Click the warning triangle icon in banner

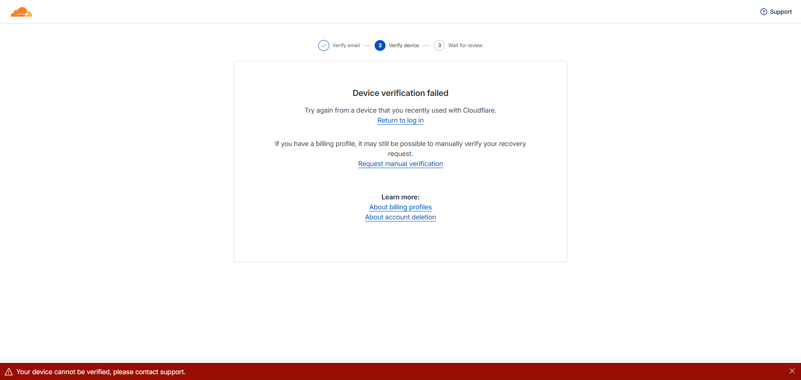coord(9,372)
